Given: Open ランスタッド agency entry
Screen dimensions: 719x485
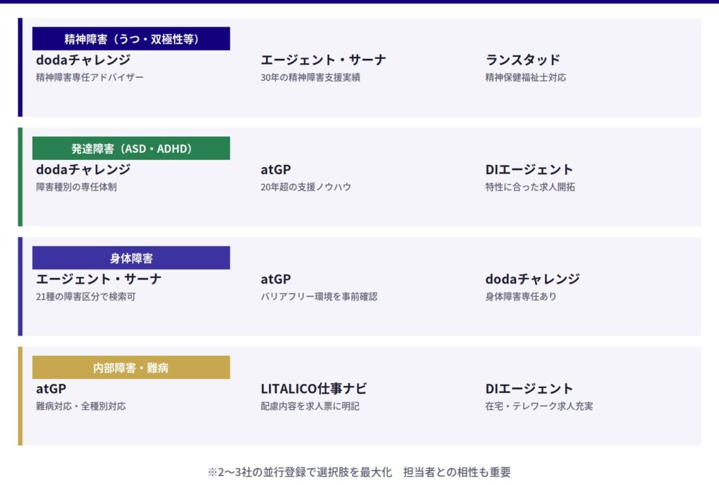Looking at the screenshot, I should tap(522, 60).
